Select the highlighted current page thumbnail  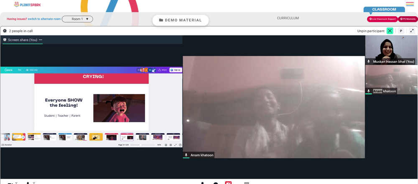[x=127, y=137]
